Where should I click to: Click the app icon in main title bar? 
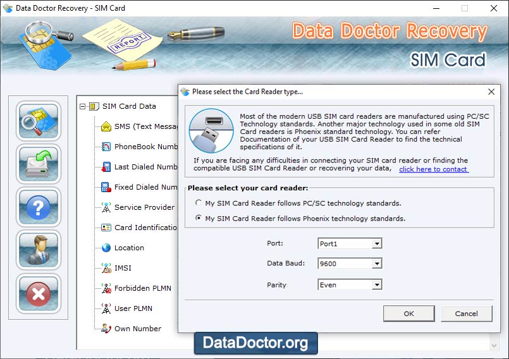coord(8,8)
